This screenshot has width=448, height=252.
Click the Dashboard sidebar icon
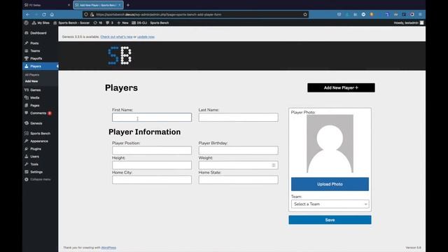pos(27,33)
